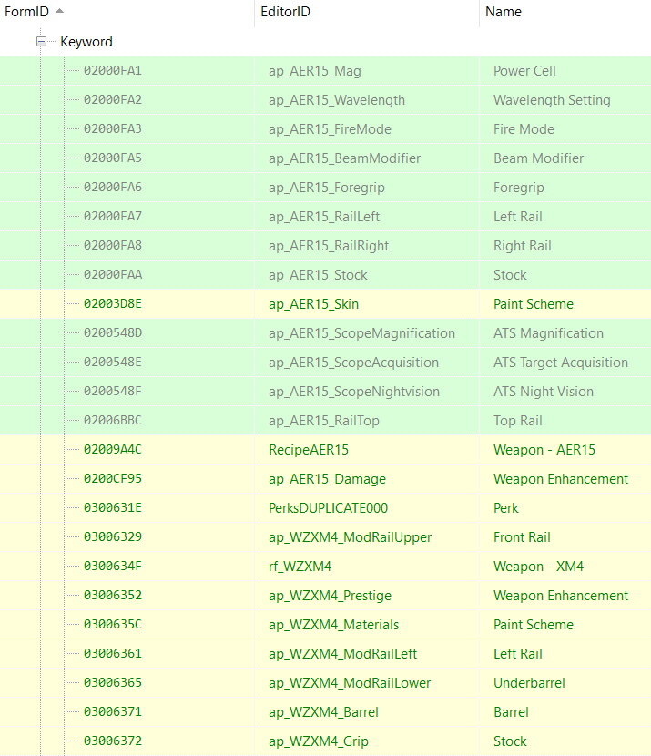Click the name Underbarrel
The height and width of the screenshot is (756, 651).
(x=529, y=683)
